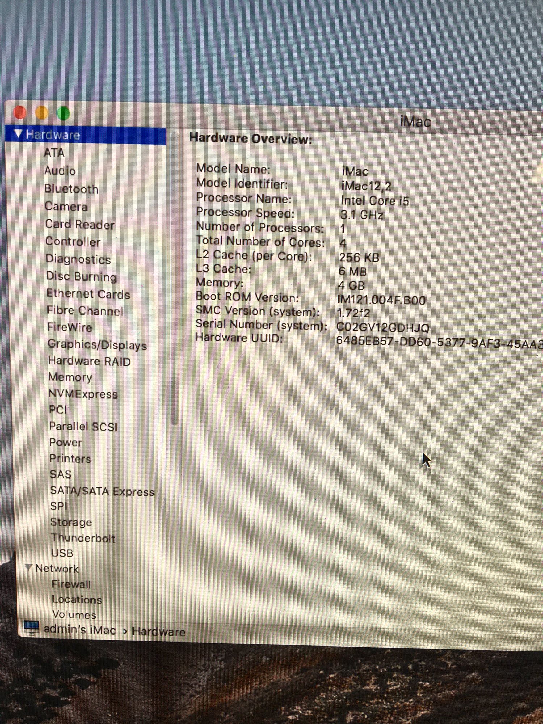Select Audio in the sidebar

pyautogui.click(x=60, y=171)
